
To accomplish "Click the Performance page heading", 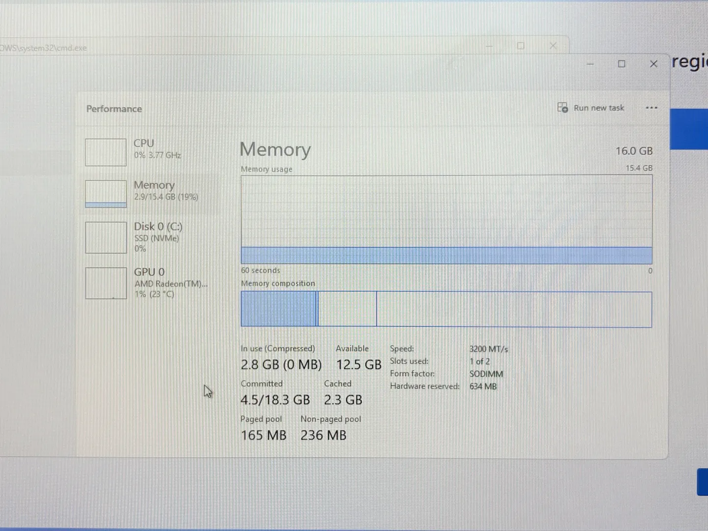I will tap(114, 109).
